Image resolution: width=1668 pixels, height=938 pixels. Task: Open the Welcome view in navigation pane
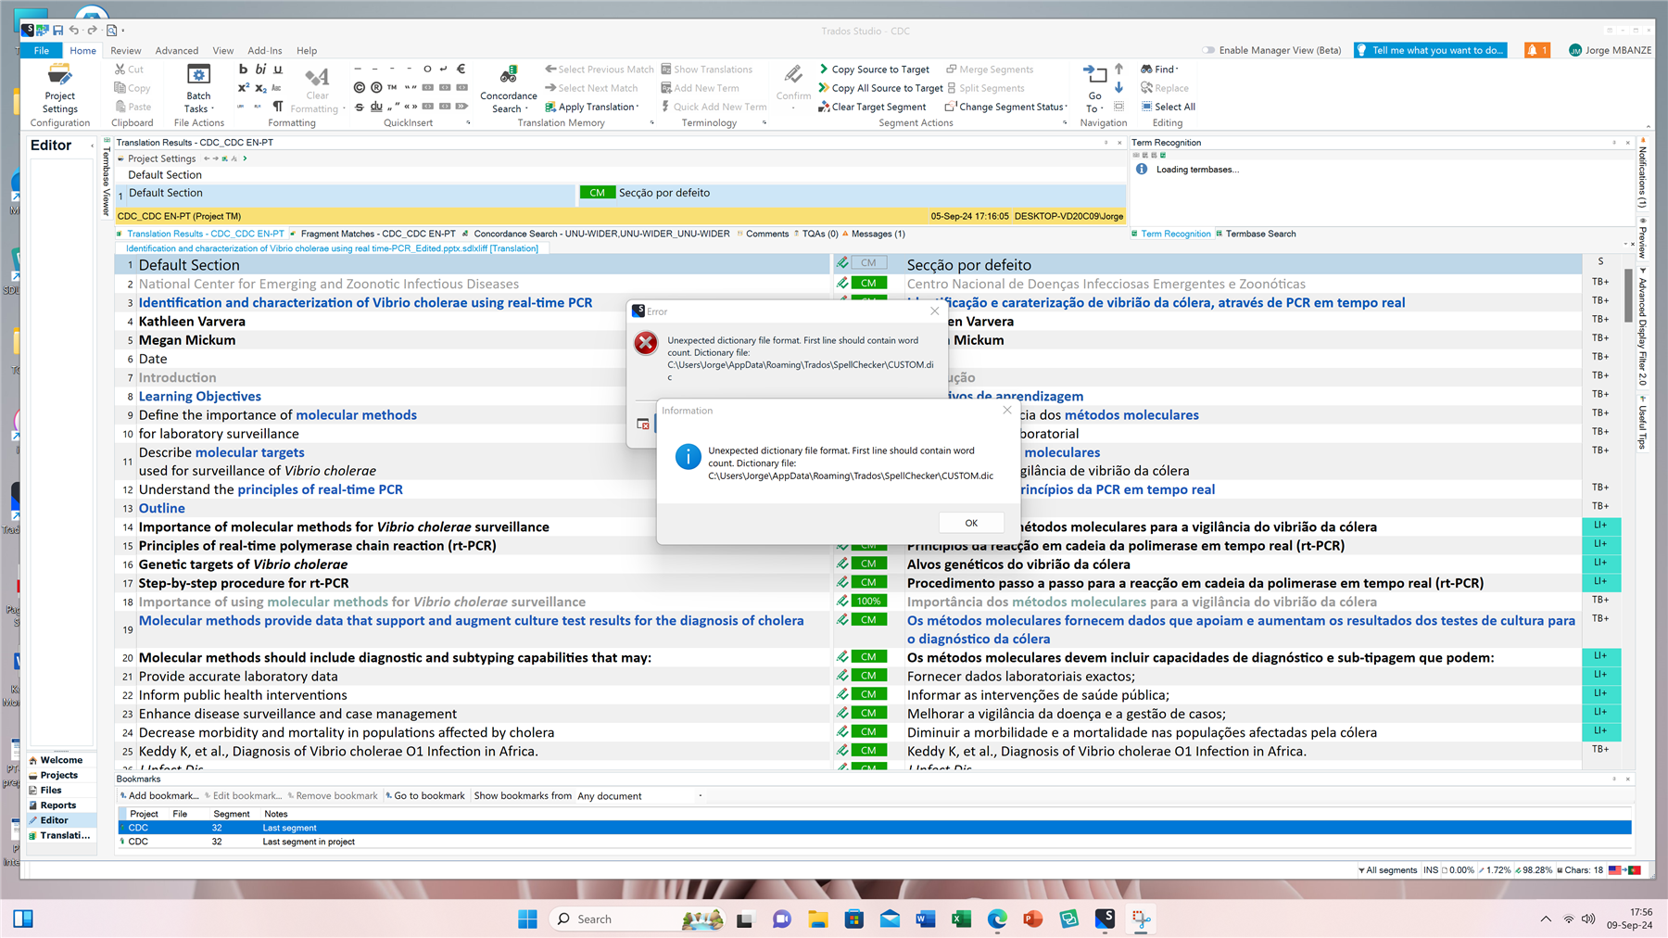point(61,760)
